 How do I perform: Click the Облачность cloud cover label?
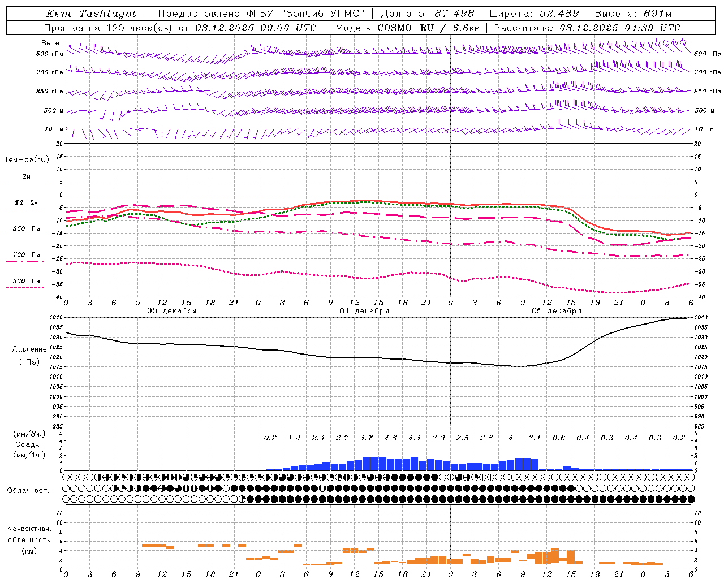coord(29,491)
